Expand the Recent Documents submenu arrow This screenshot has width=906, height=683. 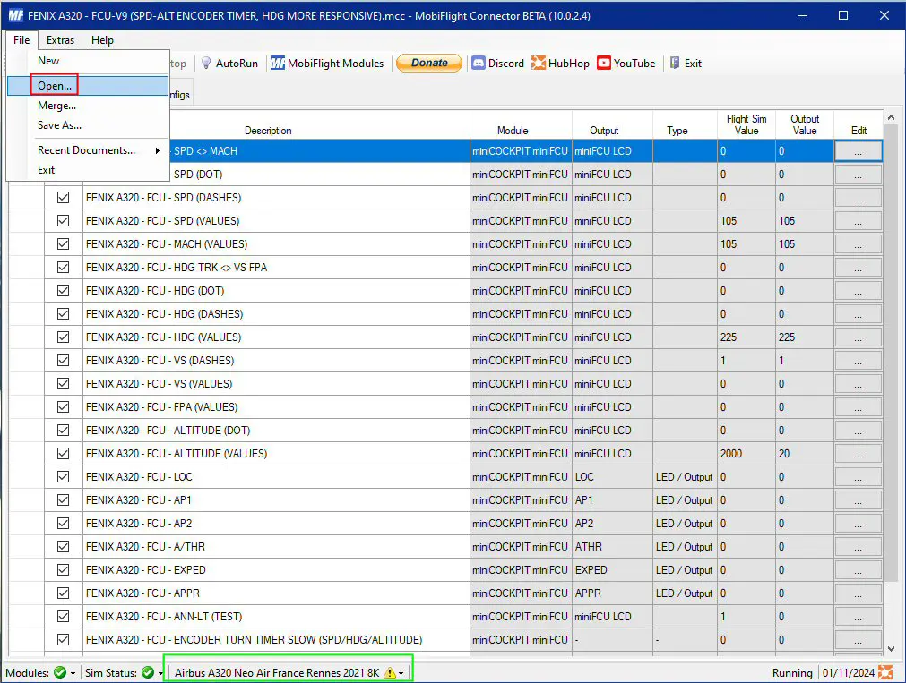157,150
